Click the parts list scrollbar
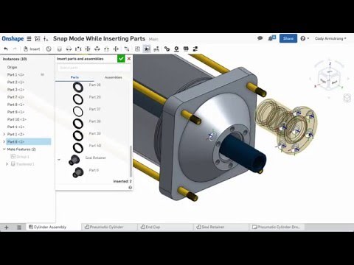 point(131,161)
